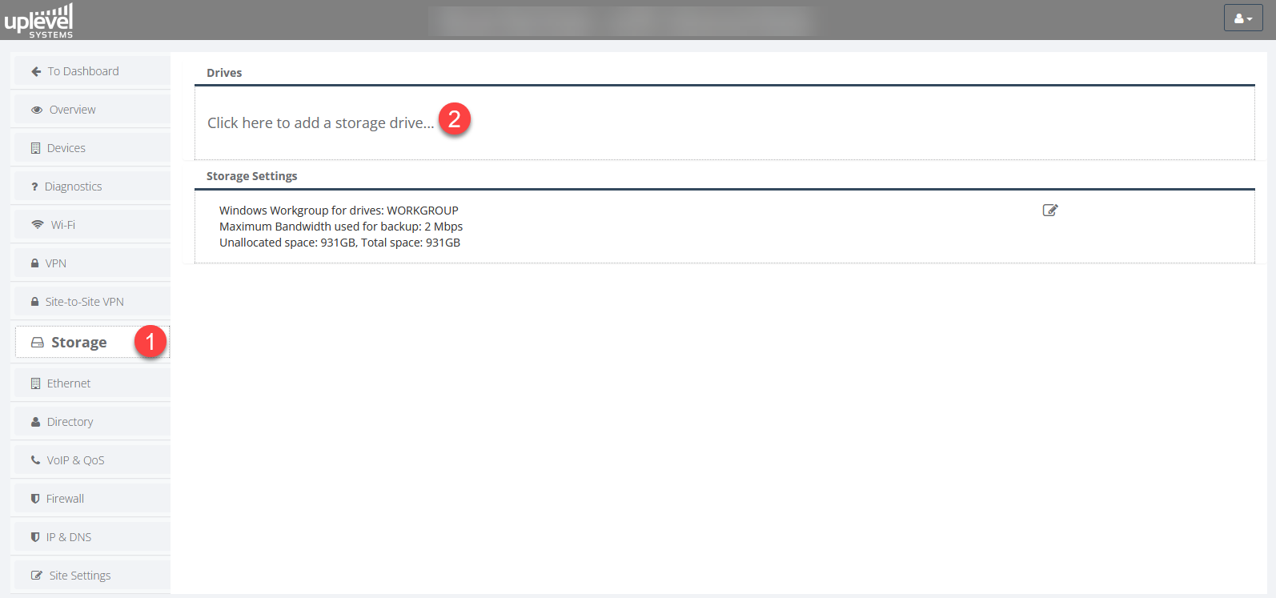Click the Uplevel Systems logo

pos(38,20)
